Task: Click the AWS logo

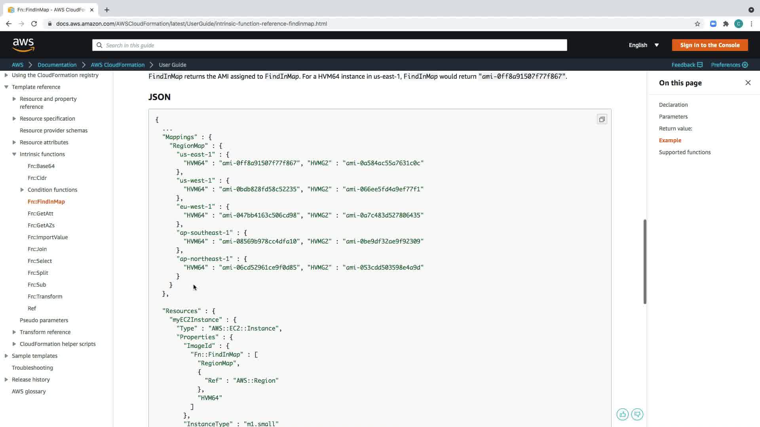Action: click(x=23, y=45)
